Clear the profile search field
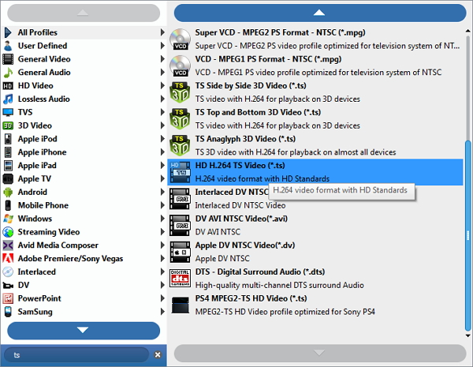The height and width of the screenshot is (367, 473). click(158, 354)
